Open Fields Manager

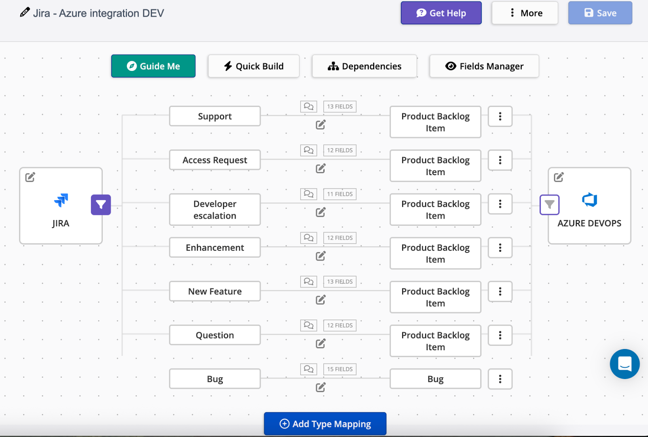tap(484, 66)
